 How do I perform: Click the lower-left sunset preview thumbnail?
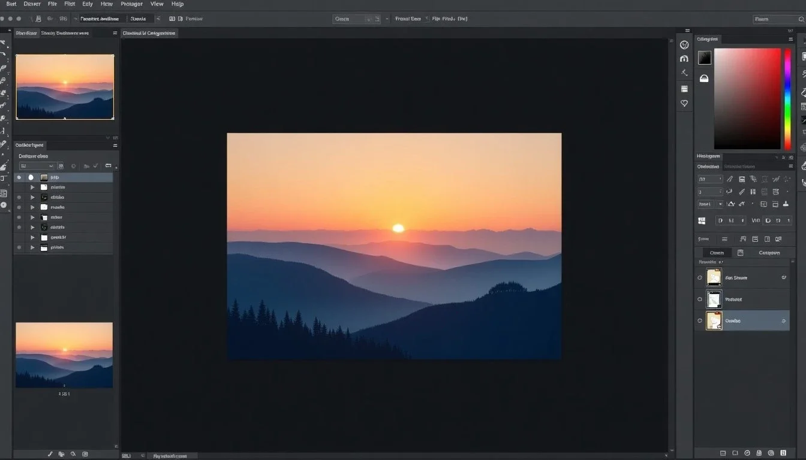pyautogui.click(x=64, y=355)
